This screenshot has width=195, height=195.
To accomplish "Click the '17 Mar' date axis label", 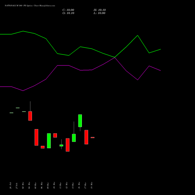I will [x=85, y=185].
